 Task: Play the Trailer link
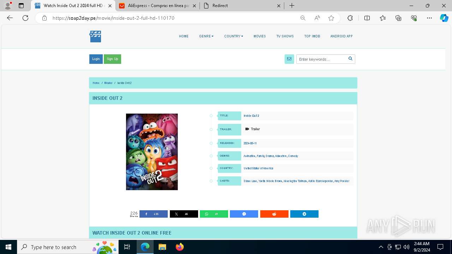click(252, 129)
